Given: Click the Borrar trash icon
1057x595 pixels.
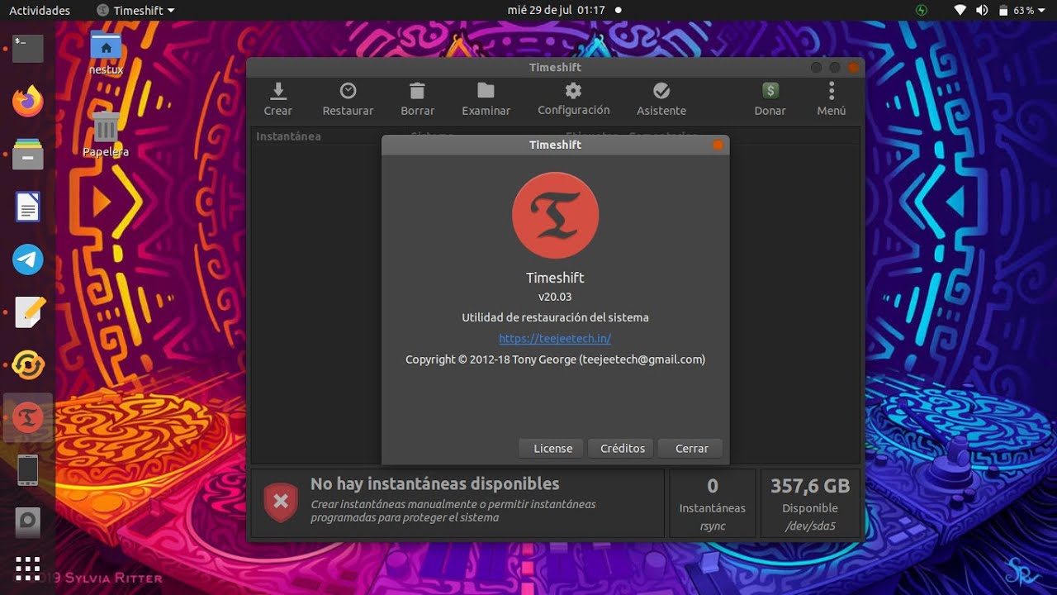Looking at the screenshot, I should point(417,90).
